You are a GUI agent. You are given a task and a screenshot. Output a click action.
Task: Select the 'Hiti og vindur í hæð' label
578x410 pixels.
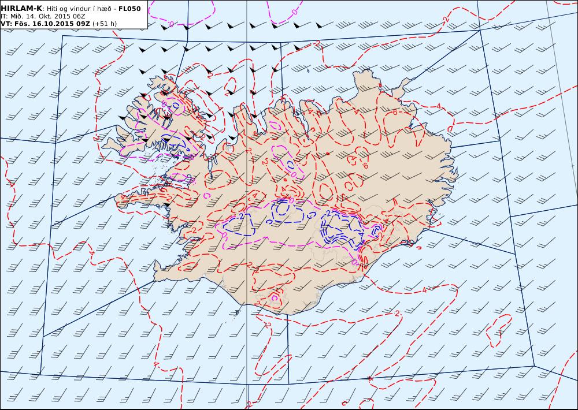pyautogui.click(x=79, y=9)
